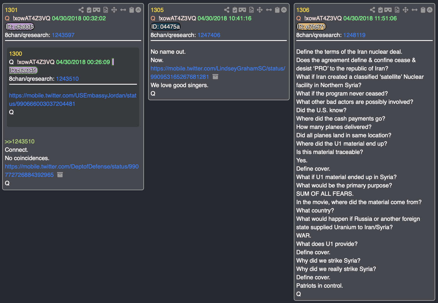Image resolution: width=438 pixels, height=303 pixels.
Task: Click the orange Q icon on post 1306
Action: (299, 18)
